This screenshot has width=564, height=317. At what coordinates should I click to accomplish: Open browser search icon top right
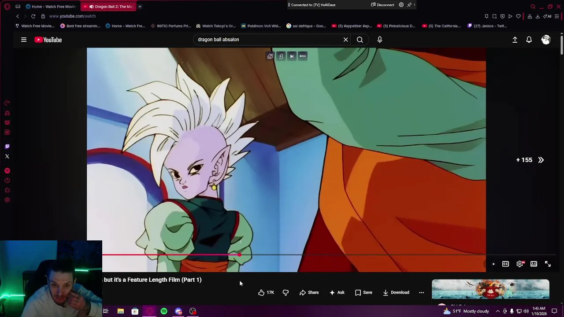[x=533, y=7]
